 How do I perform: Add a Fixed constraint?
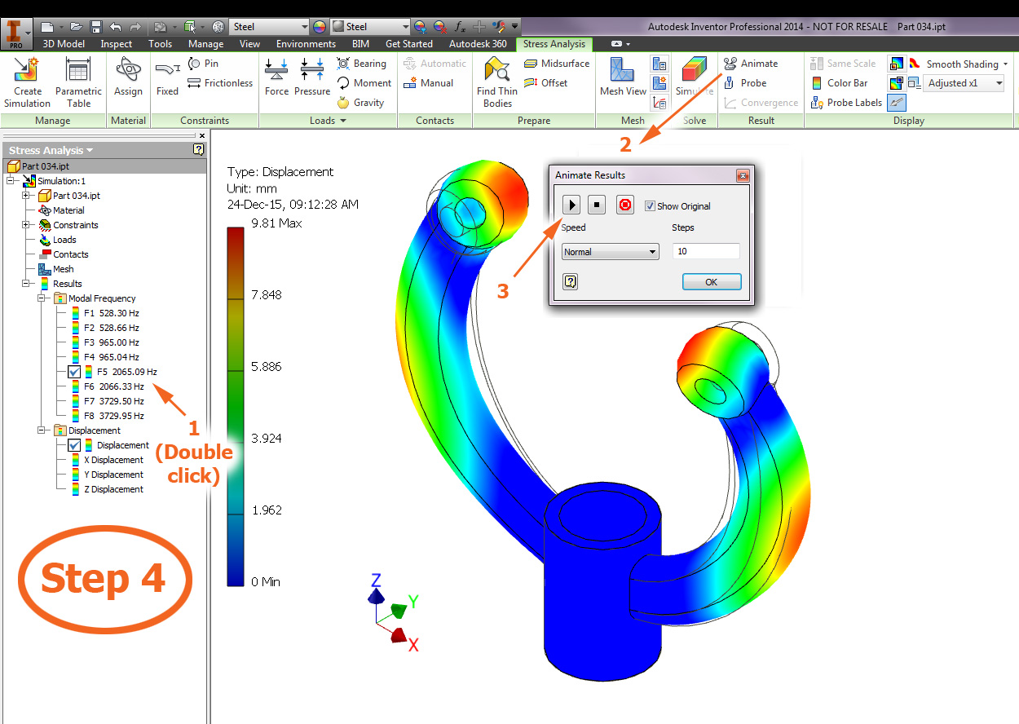[167, 77]
